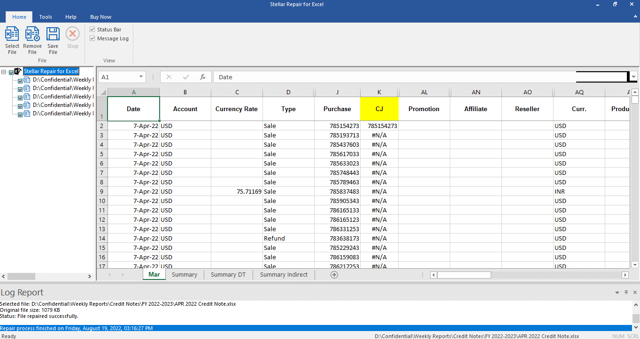Screen dimensions: 640x339
Task: Open the Buy Now tab
Action: pyautogui.click(x=100, y=17)
